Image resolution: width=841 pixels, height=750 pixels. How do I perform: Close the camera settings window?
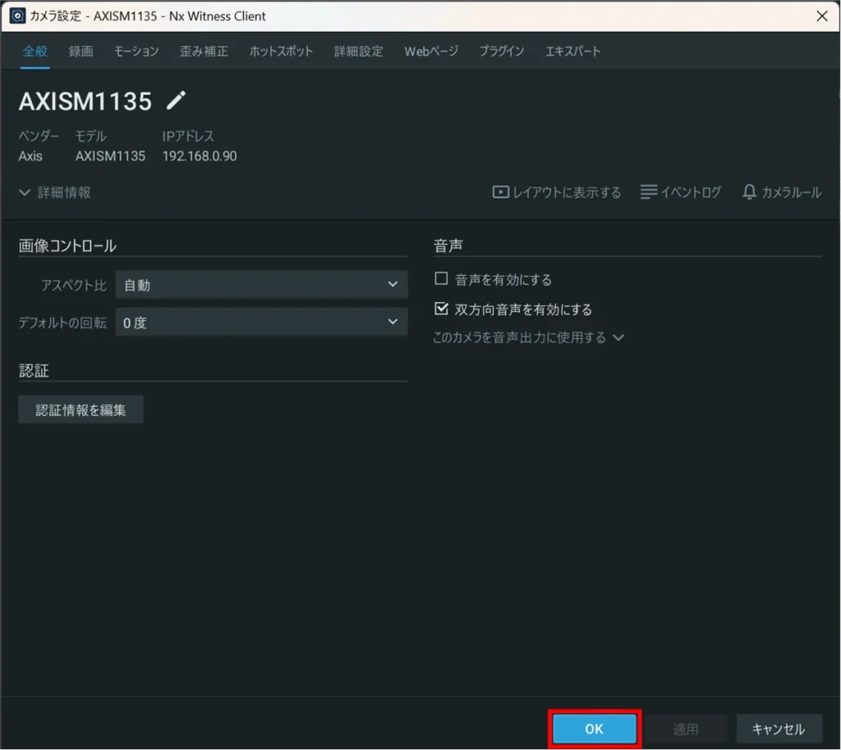click(x=820, y=16)
